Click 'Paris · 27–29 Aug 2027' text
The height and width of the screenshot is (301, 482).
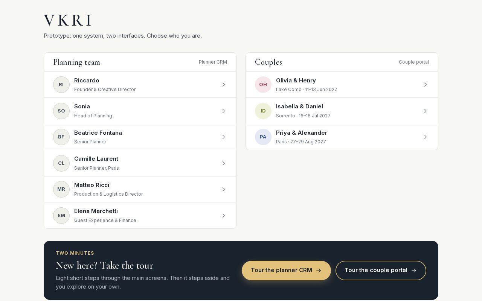click(301, 142)
